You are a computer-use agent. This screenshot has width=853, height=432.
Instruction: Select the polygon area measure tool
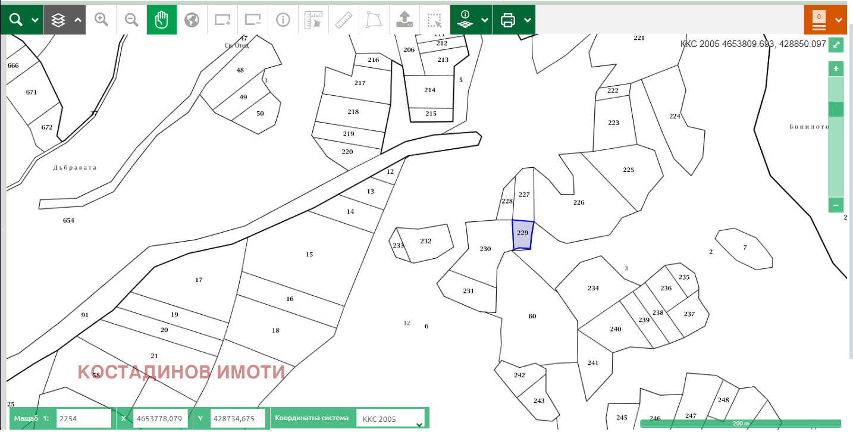point(374,20)
